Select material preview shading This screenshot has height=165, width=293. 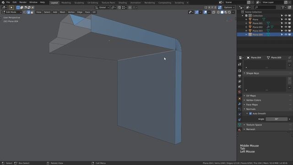pos(226,12)
